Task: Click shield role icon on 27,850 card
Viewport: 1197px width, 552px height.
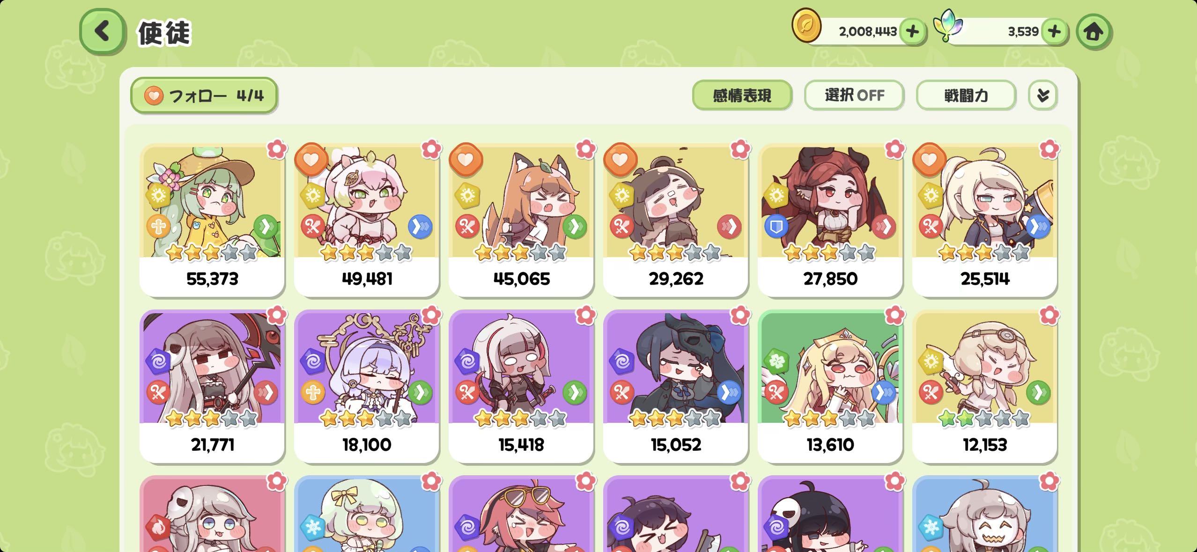Action: coord(776,227)
